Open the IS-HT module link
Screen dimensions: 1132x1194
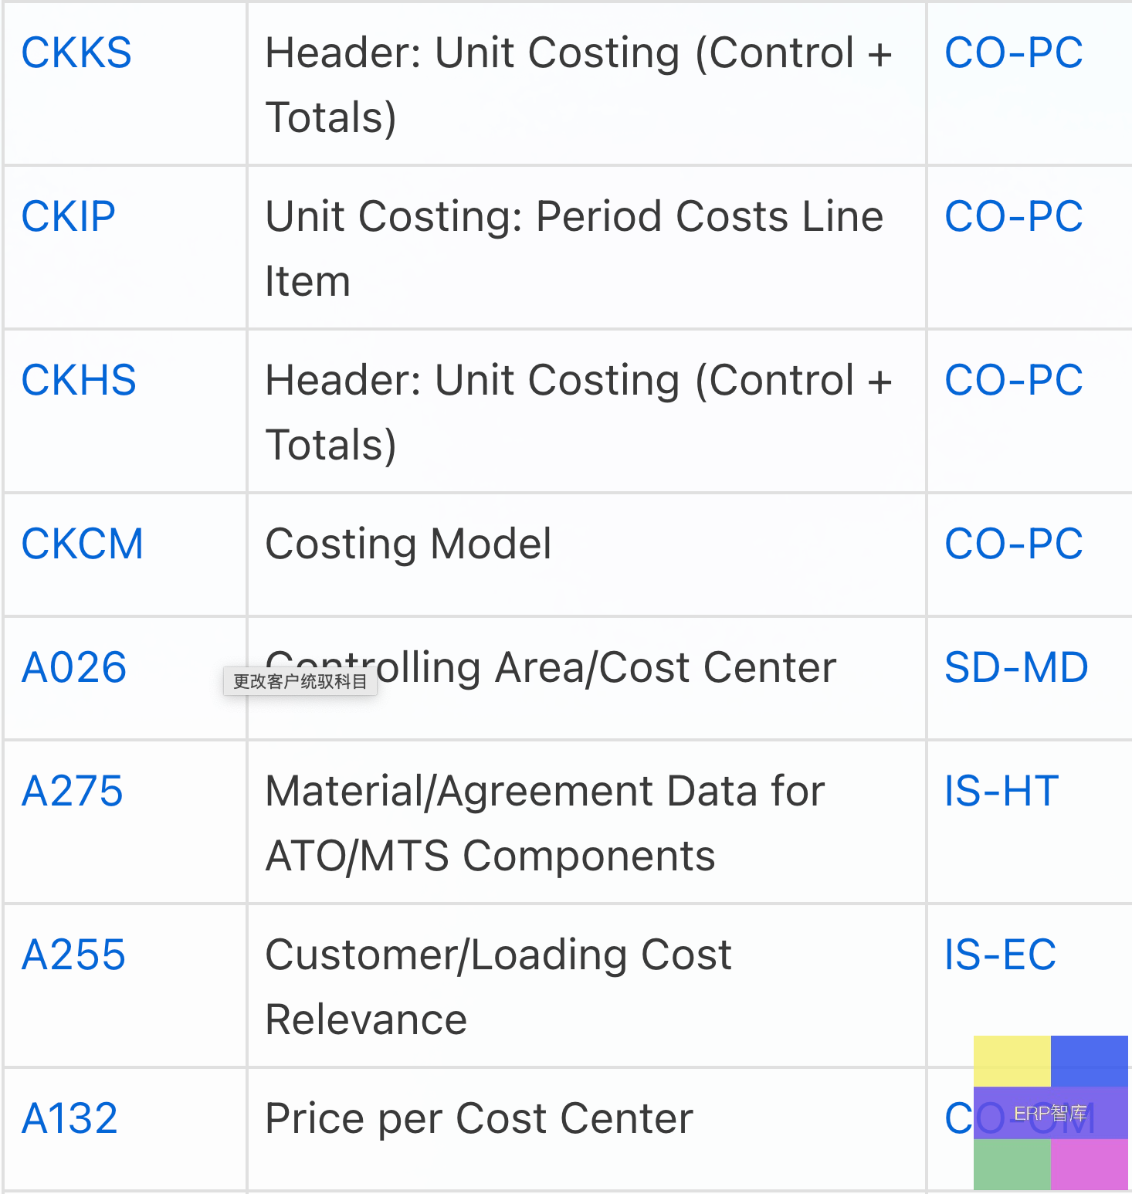(x=1002, y=792)
